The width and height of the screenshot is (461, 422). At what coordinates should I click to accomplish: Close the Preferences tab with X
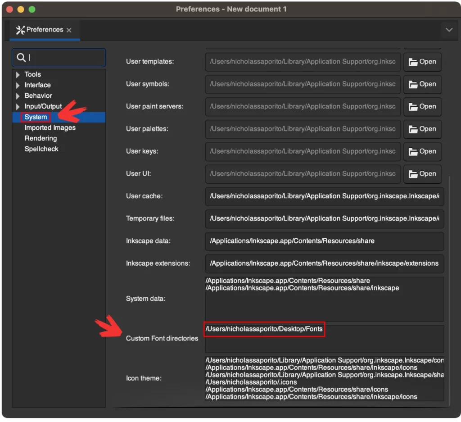[69, 30]
